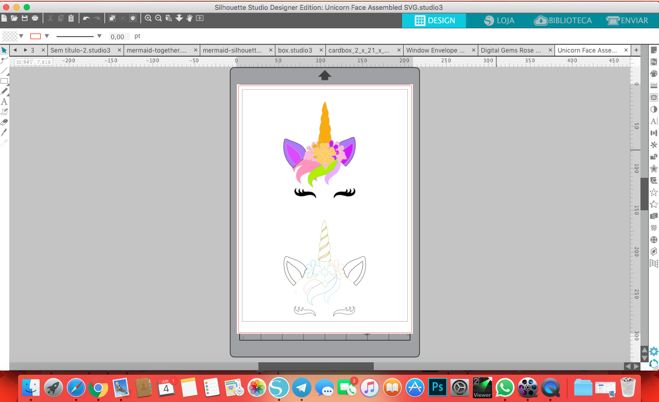Screen dimensions: 659x402
Task: Open the BIBLIOTECA library tab
Action: pos(563,21)
